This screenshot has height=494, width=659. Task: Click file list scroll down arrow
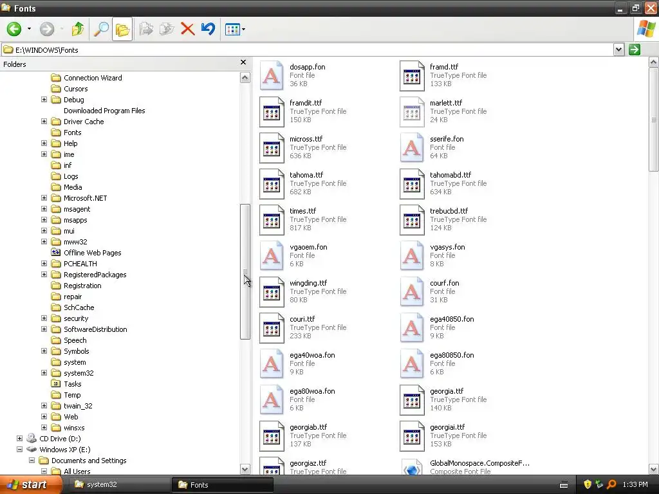[x=654, y=469]
